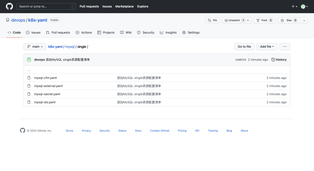Focus the Search or jump to field
Viewport: 314px width, 171px height.
pos(46,6)
